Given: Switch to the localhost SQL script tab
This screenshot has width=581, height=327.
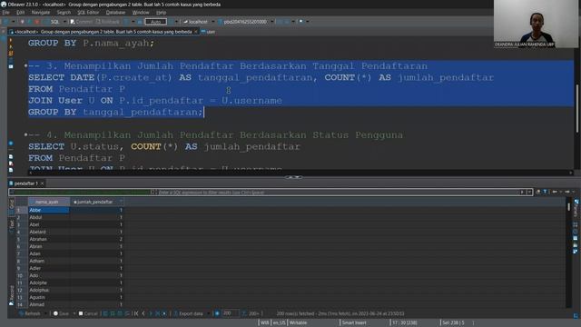Looking at the screenshot, I should [103, 32].
